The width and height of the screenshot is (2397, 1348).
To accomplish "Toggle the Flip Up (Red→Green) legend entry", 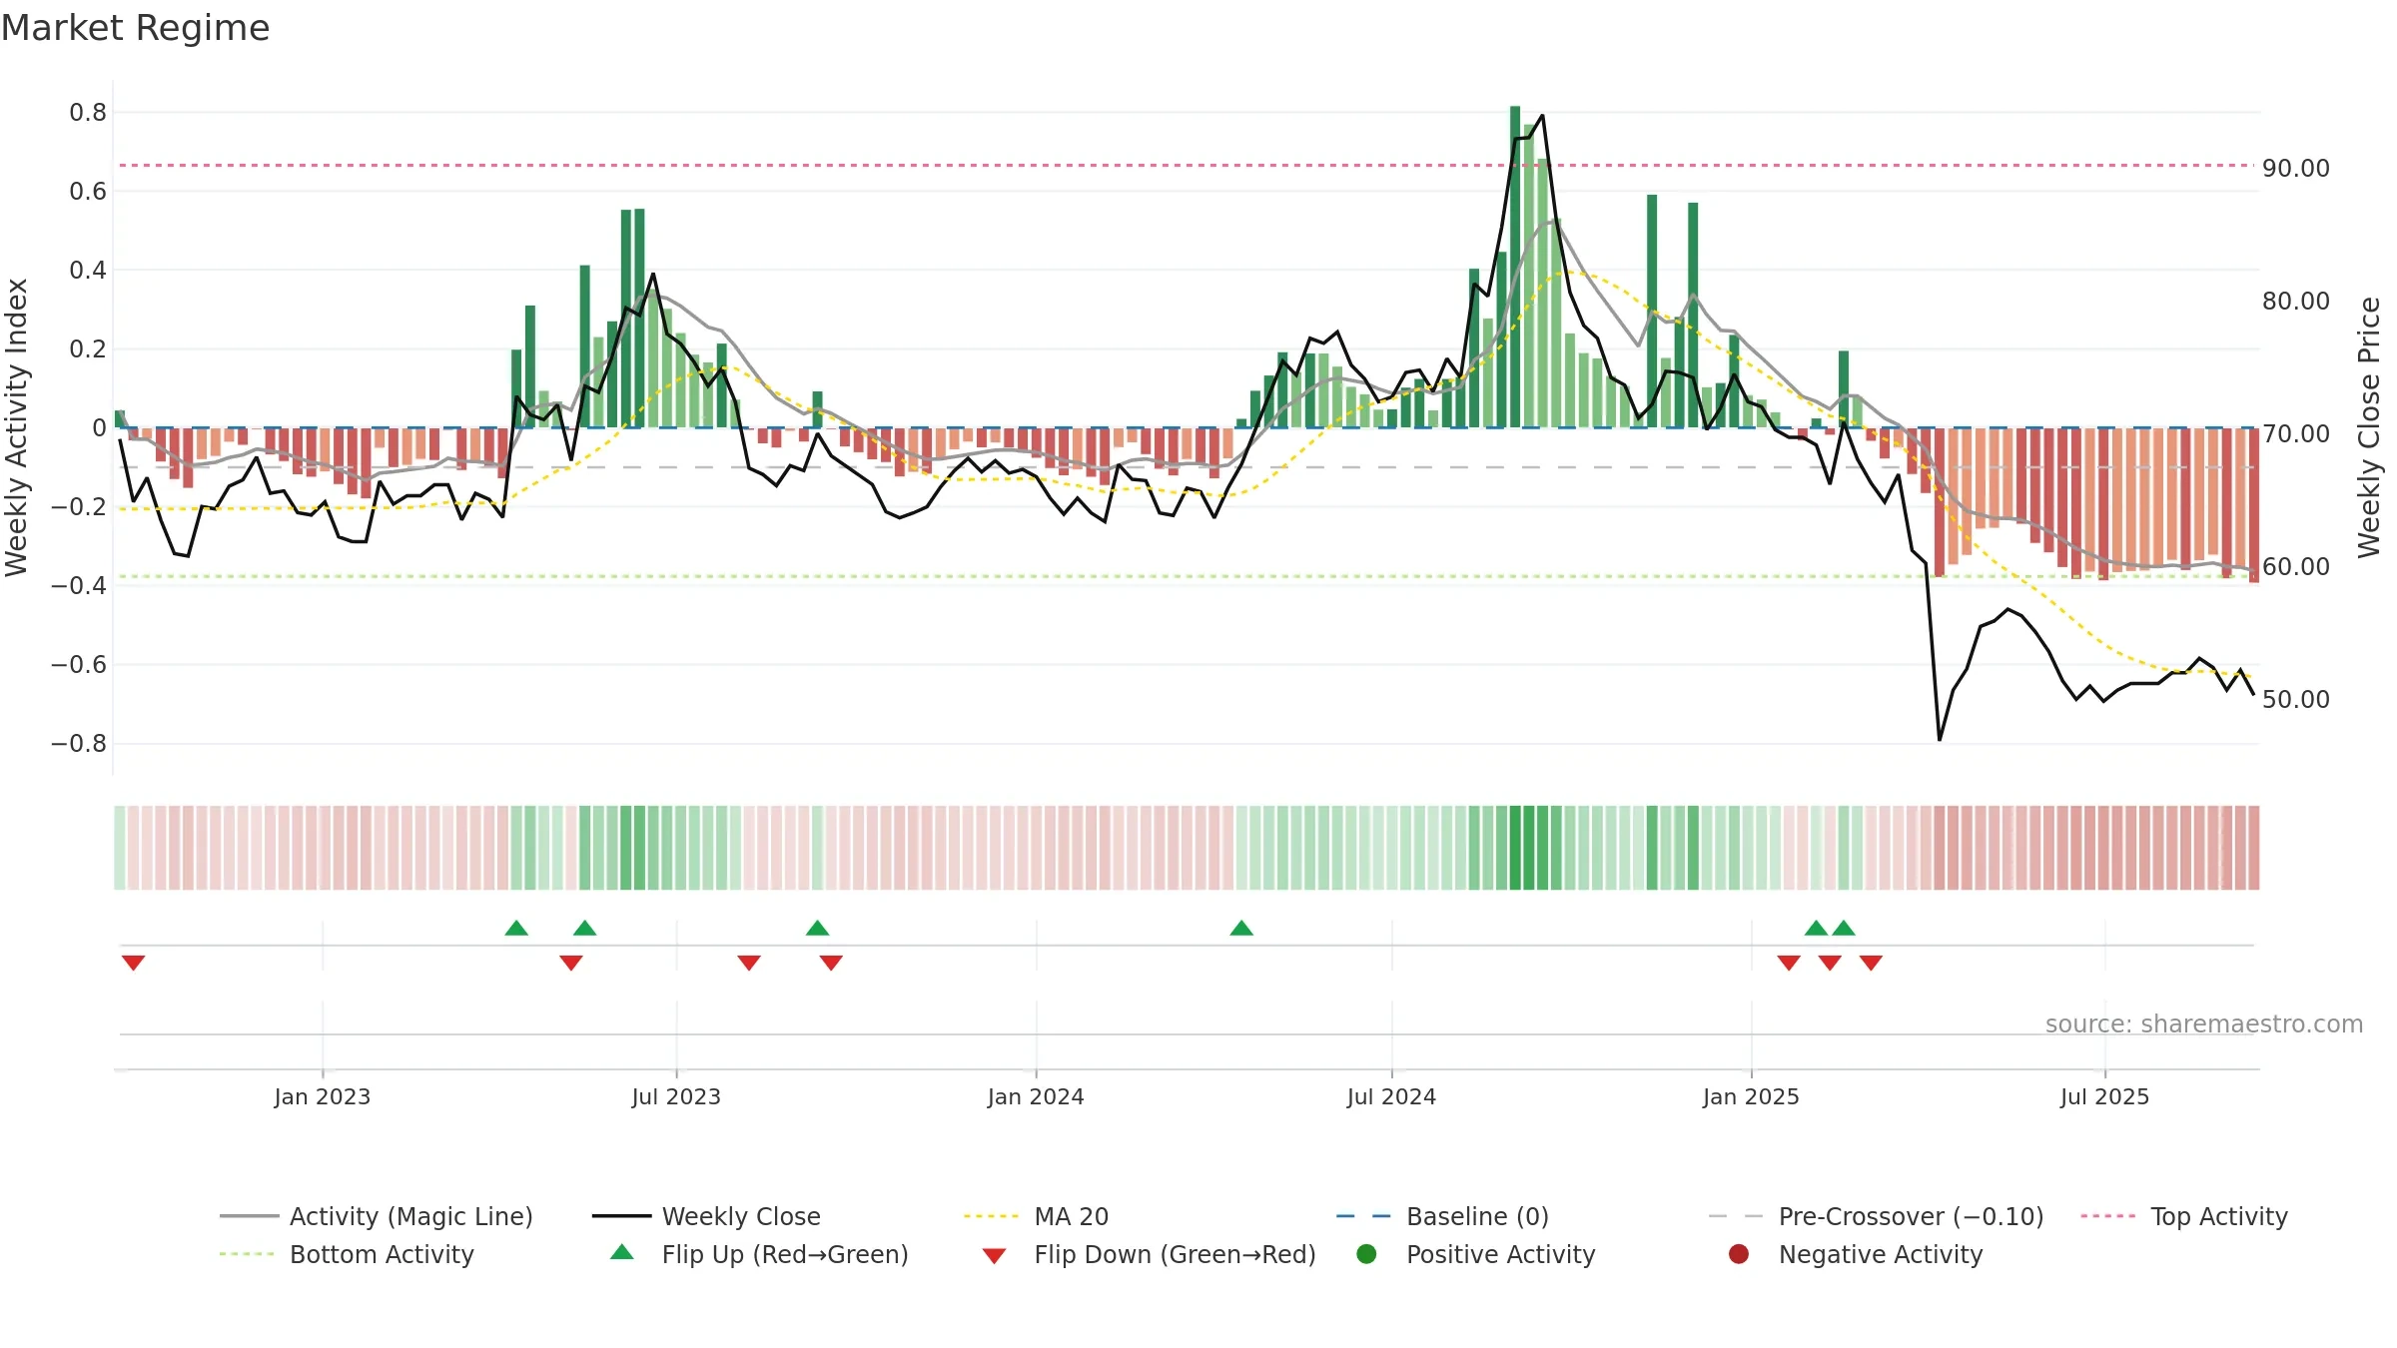I will pos(759,1254).
